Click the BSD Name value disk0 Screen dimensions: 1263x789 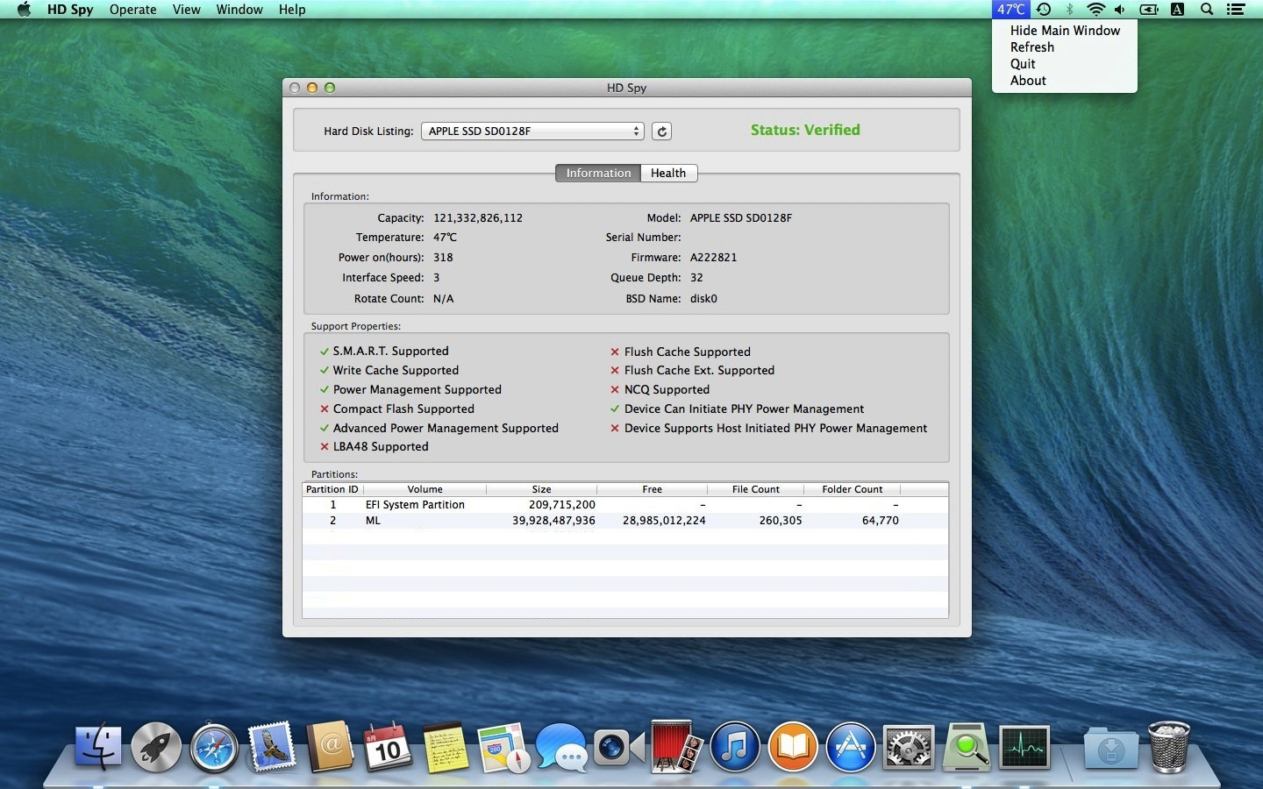(x=703, y=299)
